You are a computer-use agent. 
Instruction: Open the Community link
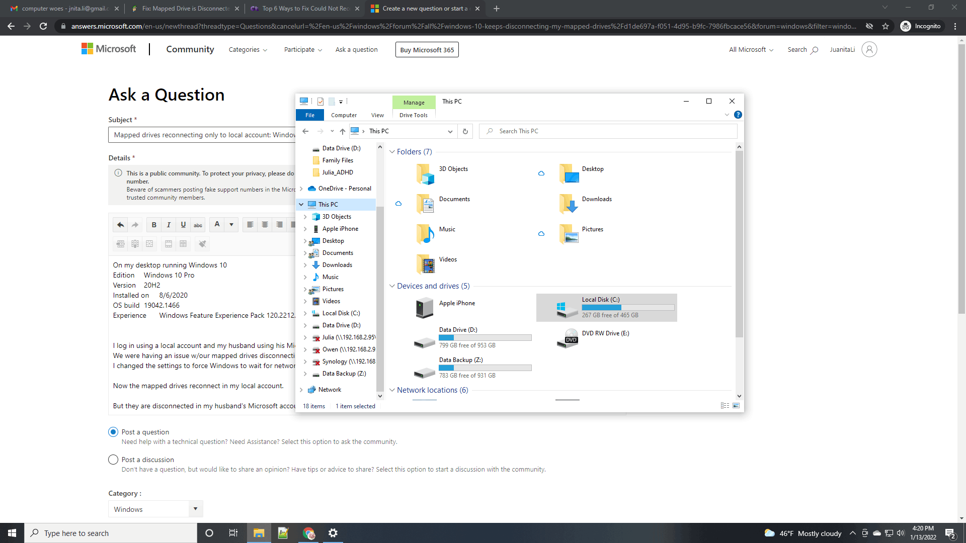coord(190,49)
